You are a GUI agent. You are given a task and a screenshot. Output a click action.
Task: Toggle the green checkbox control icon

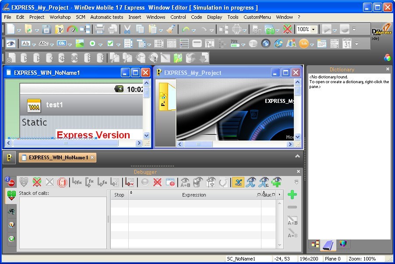[110, 44]
